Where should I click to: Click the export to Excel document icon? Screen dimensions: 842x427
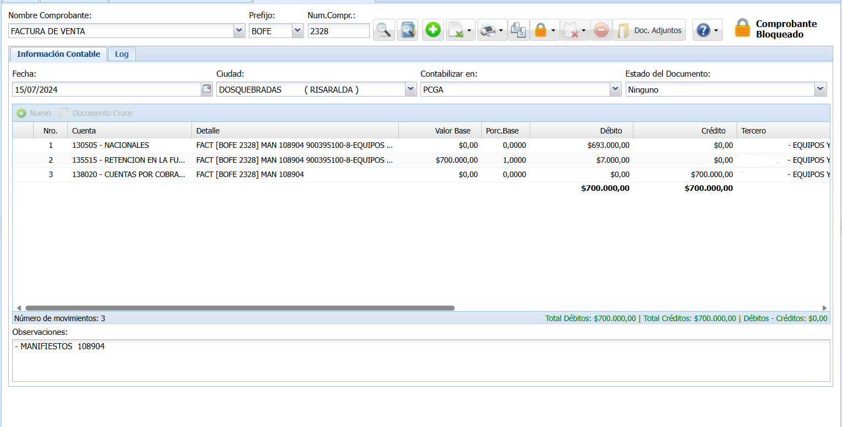456,30
